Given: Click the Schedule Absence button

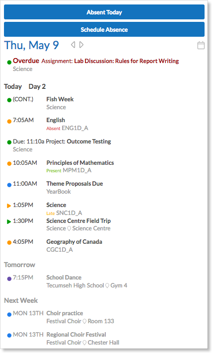Looking at the screenshot, I should tap(104, 30).
